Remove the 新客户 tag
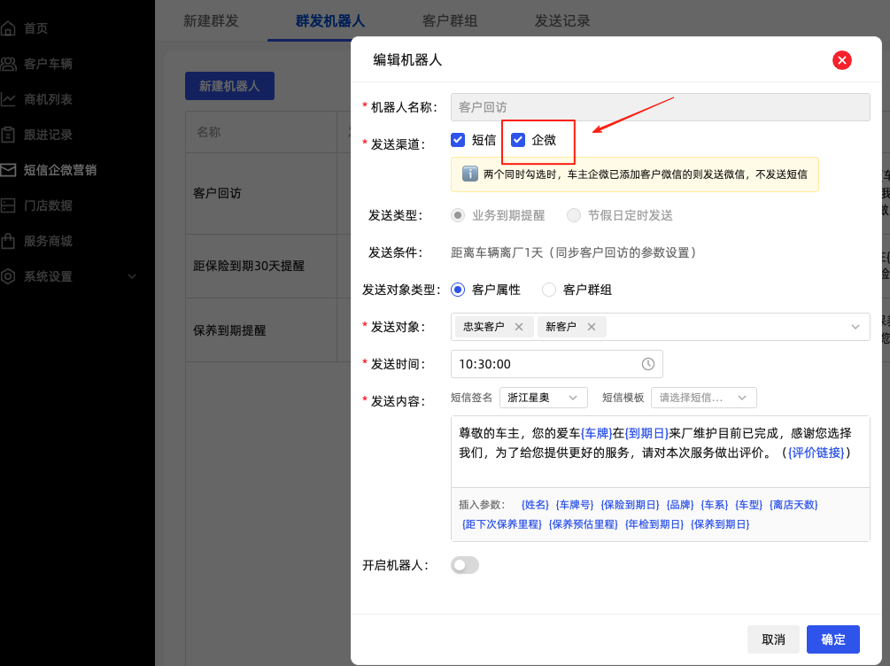The width and height of the screenshot is (890, 666). click(x=592, y=327)
